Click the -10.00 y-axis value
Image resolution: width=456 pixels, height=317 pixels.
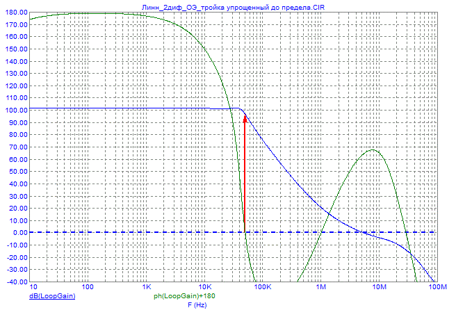(16, 245)
